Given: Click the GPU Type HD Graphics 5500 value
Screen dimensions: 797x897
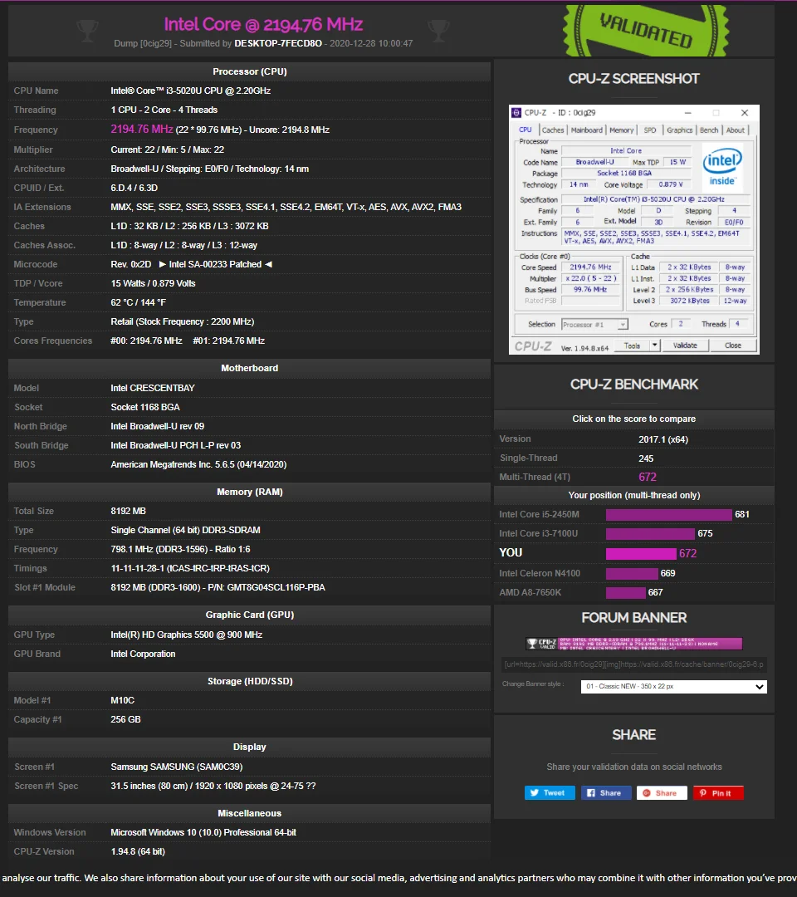Looking at the screenshot, I should (187, 635).
